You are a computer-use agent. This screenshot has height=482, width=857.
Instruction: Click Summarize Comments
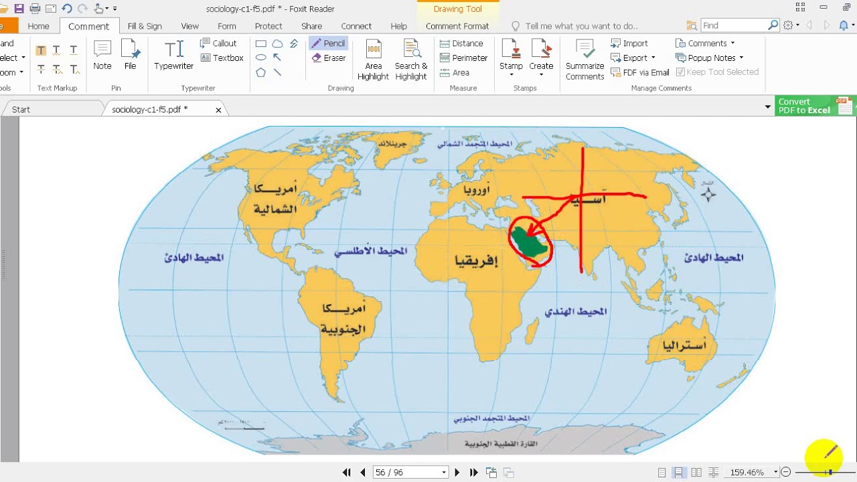click(x=585, y=60)
